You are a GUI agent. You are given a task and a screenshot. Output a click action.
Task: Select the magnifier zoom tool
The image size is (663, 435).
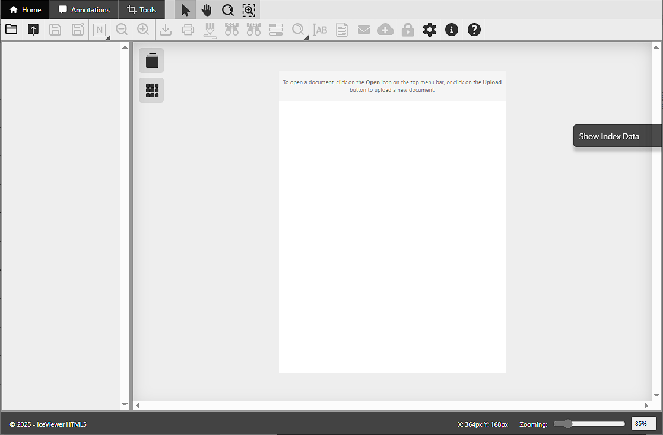[x=227, y=10]
